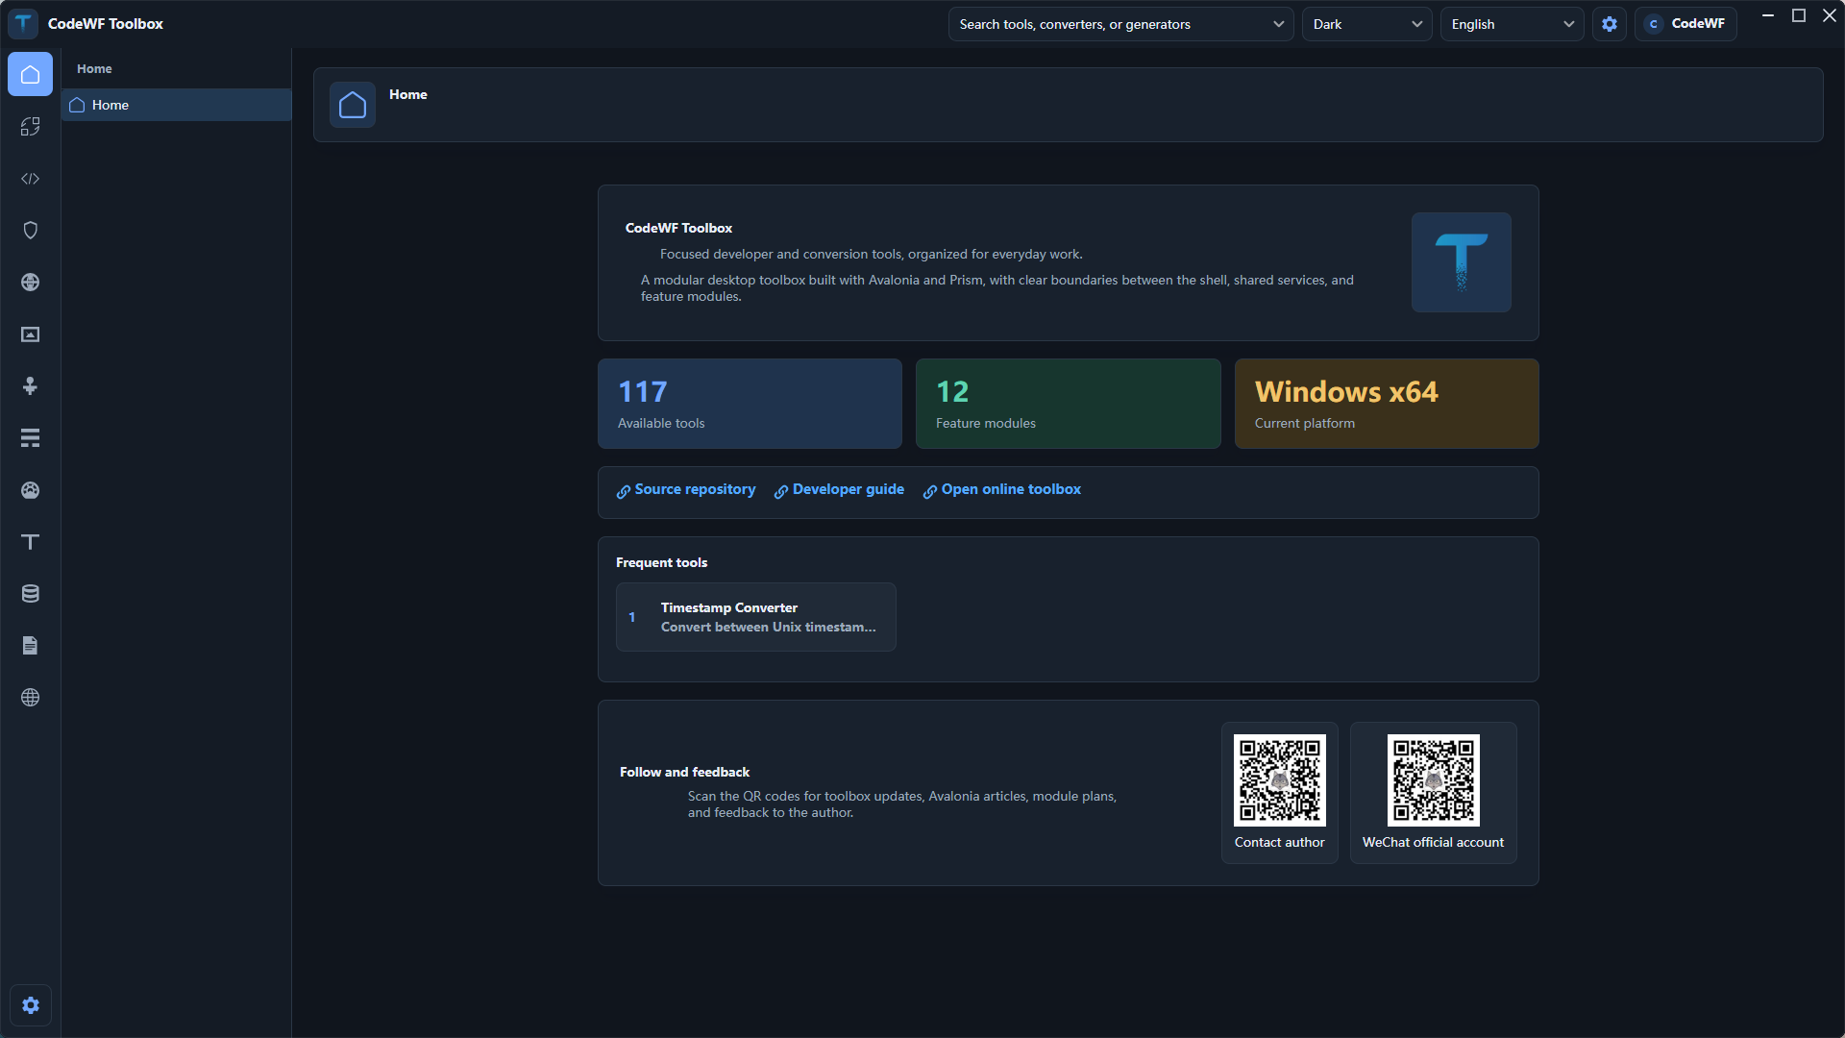
Task: Open the text tools module (T icon)
Action: (x=30, y=542)
